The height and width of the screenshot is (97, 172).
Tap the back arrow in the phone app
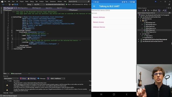coord(94,6)
